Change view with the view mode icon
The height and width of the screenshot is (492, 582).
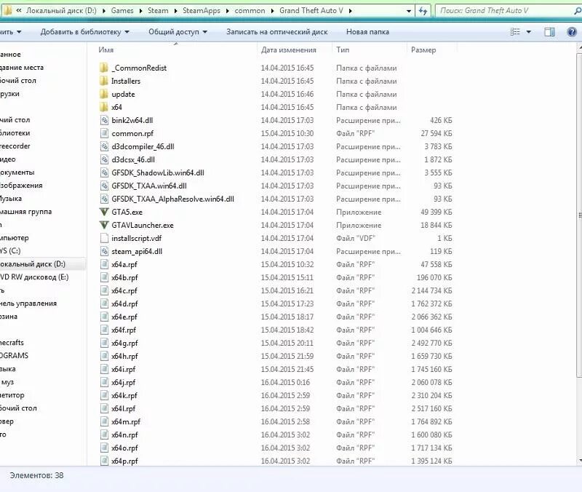tap(515, 32)
